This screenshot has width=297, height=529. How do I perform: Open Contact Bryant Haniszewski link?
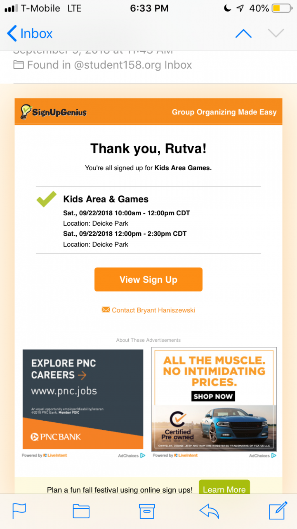[x=148, y=310]
